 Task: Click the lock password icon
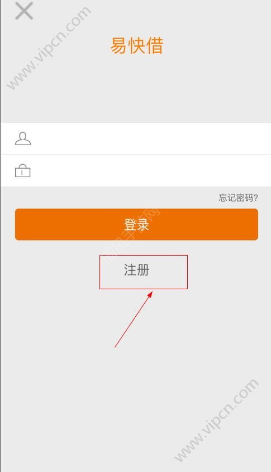pyautogui.click(x=23, y=170)
